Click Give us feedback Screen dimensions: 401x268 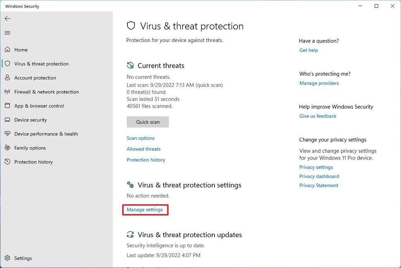click(x=317, y=116)
